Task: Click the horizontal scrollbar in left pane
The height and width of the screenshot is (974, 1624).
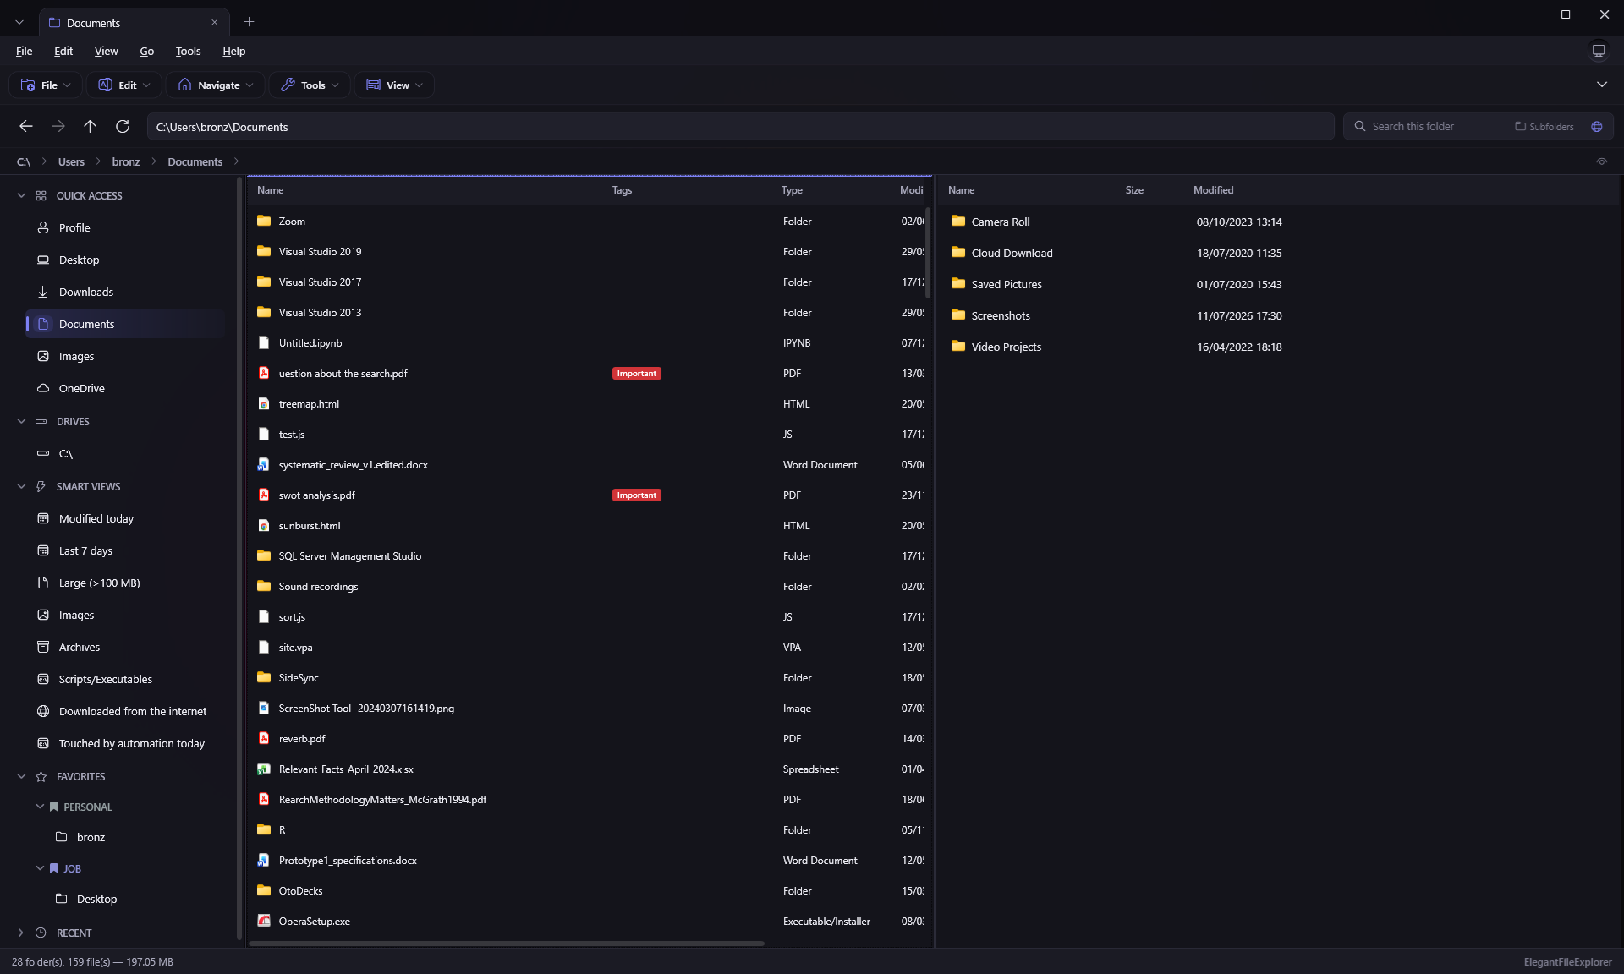Action: 507,944
